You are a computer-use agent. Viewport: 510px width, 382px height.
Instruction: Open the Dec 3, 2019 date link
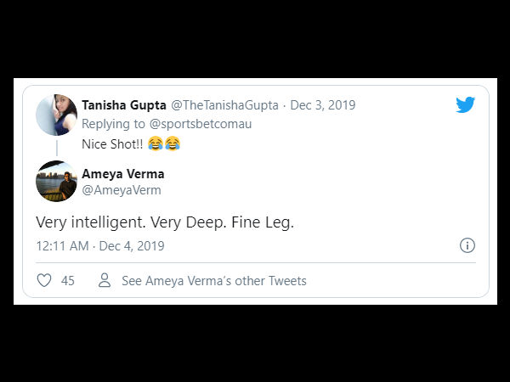323,105
